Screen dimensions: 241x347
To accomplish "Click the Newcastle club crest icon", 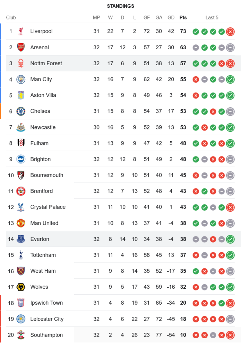I will 21,127.
